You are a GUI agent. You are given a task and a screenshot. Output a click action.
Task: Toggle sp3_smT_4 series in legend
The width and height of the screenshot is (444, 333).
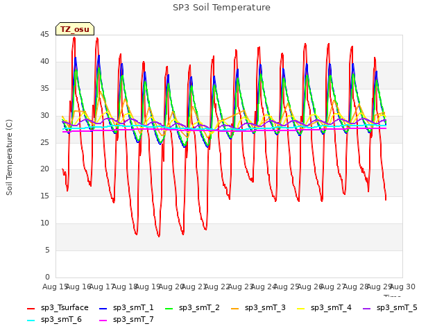tap(324, 307)
